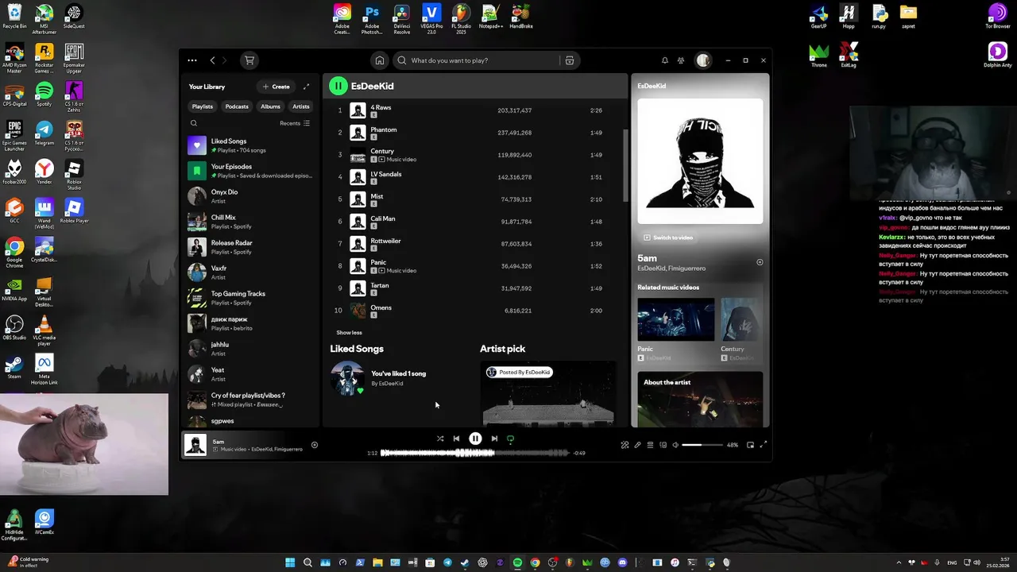
Task: Mute the volume speaker icon
Action: 675,445
